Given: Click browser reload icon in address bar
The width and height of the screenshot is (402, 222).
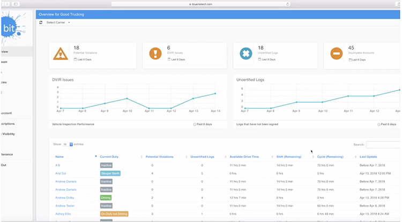Looking at the screenshot, I should pos(287,4).
